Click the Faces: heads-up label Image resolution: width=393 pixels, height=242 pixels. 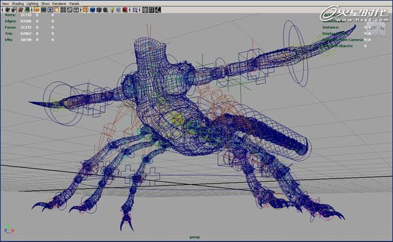tap(10, 28)
